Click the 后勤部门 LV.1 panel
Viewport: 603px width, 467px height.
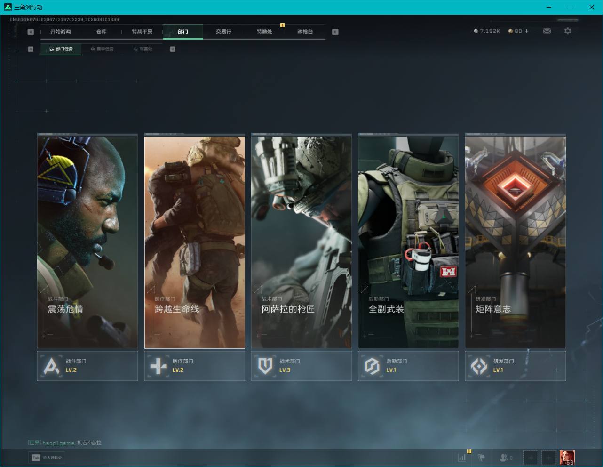[x=408, y=366]
